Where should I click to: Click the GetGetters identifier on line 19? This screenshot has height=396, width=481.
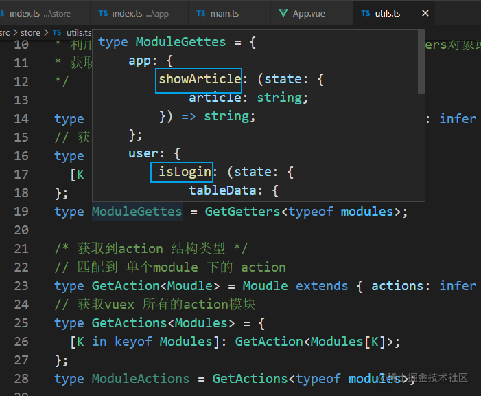[x=243, y=212]
